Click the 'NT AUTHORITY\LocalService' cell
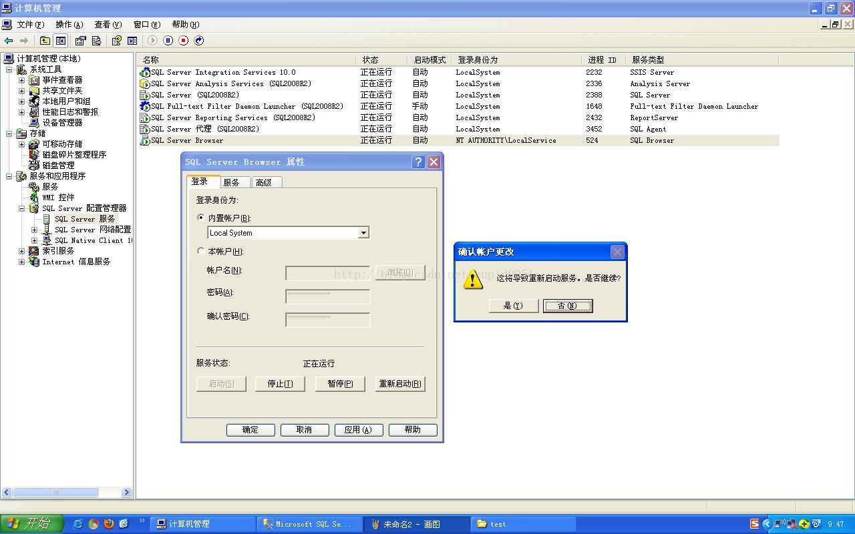 point(506,140)
